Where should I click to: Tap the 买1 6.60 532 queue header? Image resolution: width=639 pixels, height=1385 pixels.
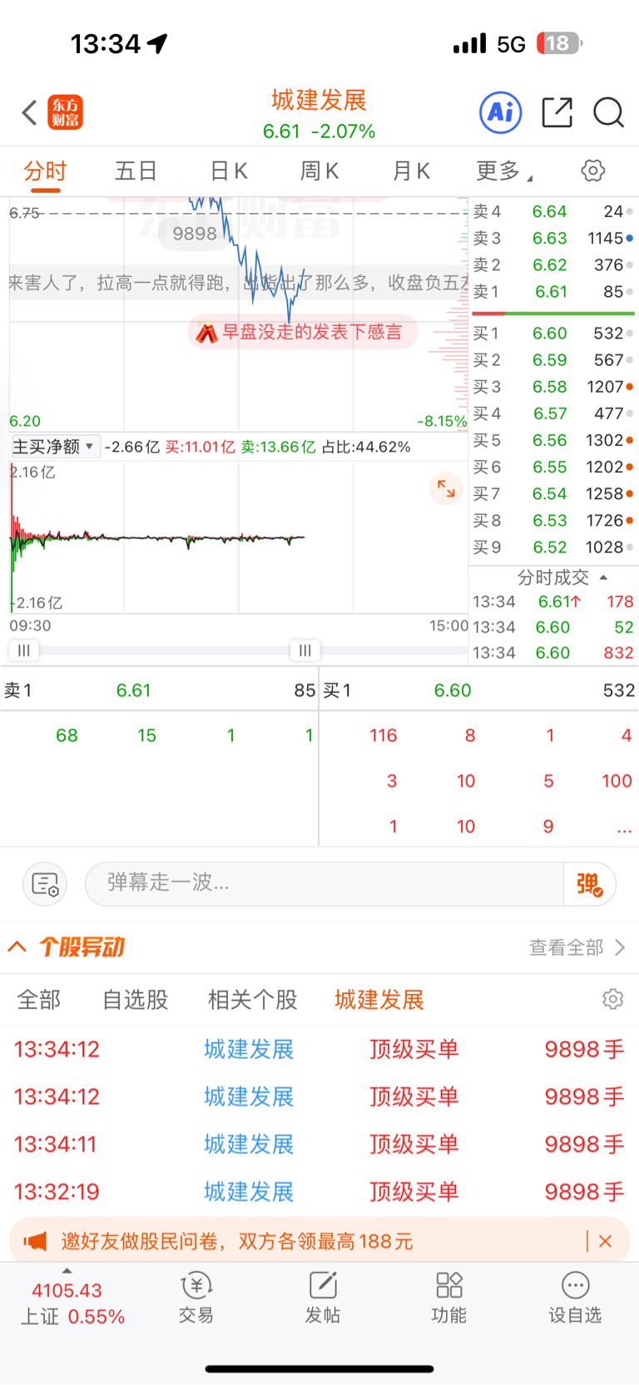click(479, 690)
